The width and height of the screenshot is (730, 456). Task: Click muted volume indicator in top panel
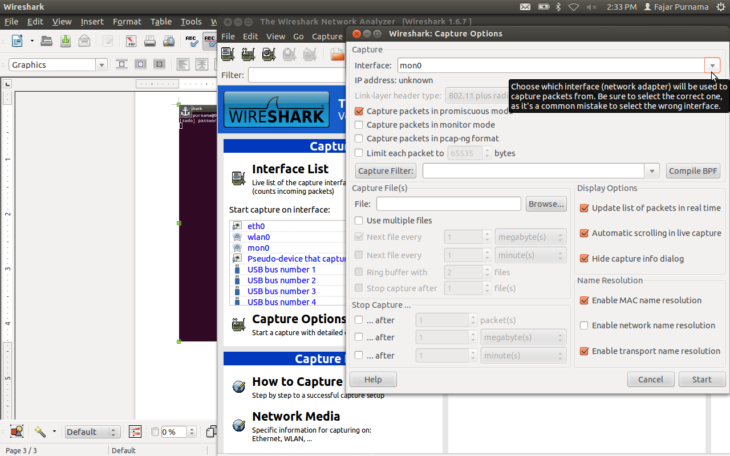click(x=591, y=7)
